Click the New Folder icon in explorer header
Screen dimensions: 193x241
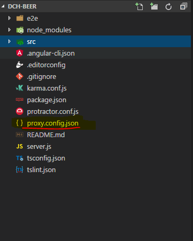[154, 6]
